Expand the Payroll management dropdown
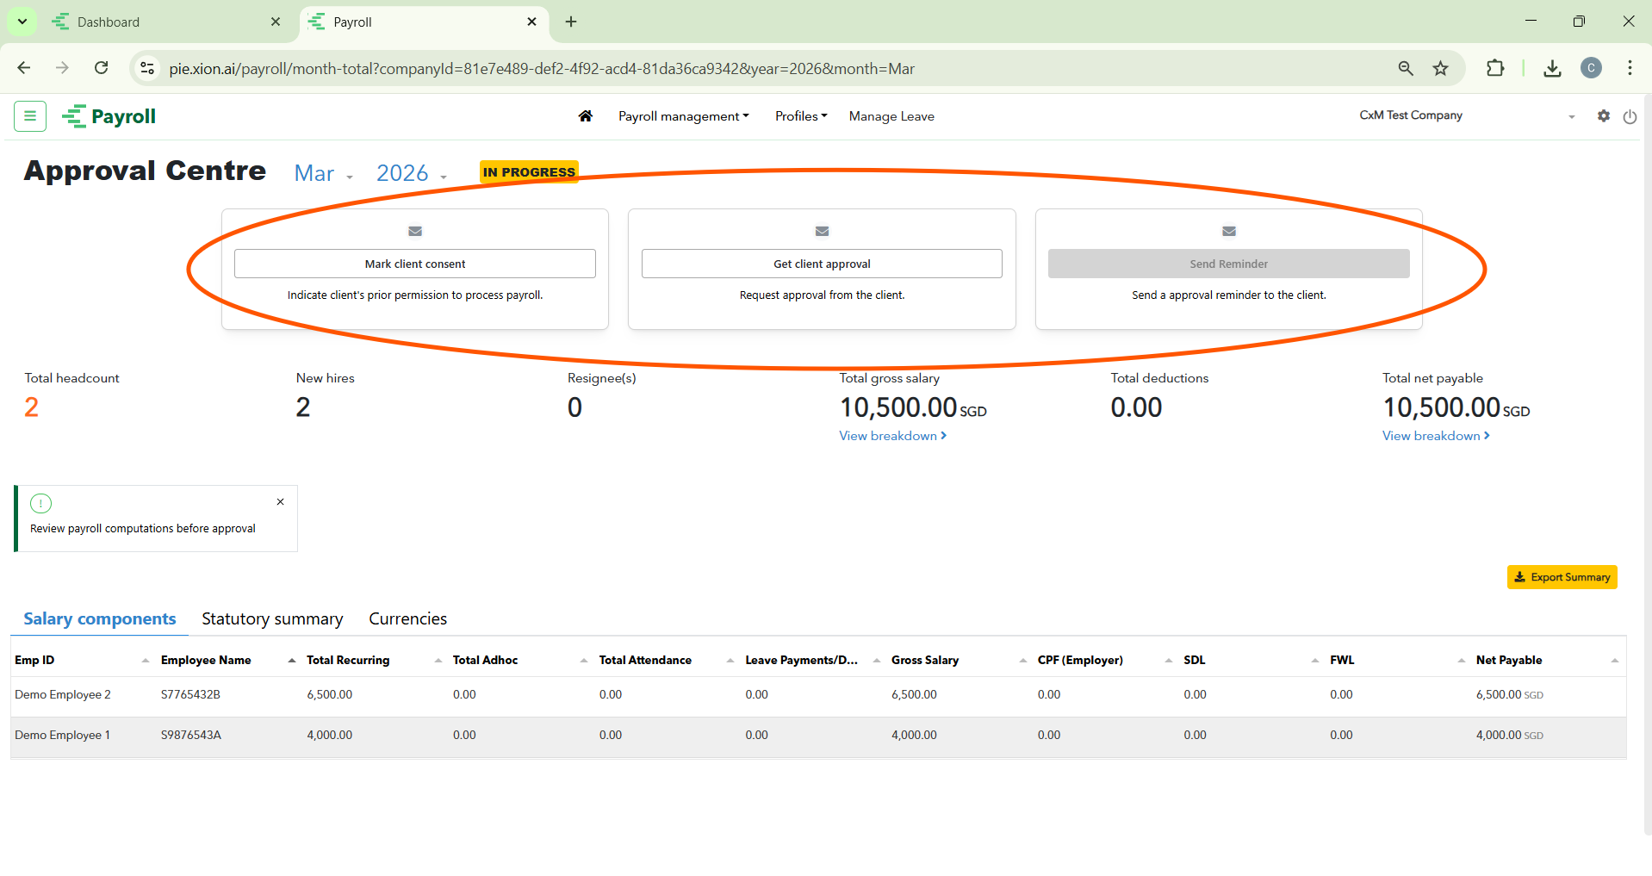The height and width of the screenshot is (876, 1652). (x=683, y=116)
